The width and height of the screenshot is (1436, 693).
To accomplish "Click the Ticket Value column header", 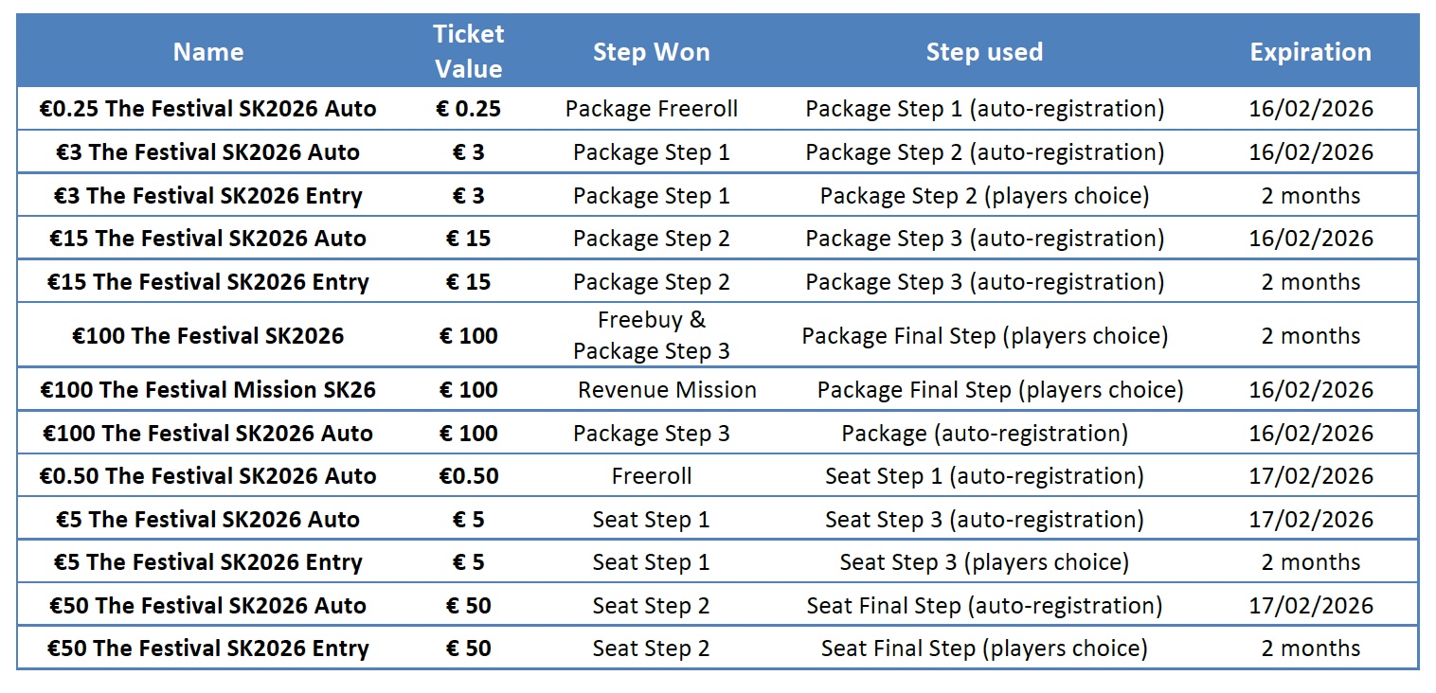I will (468, 52).
